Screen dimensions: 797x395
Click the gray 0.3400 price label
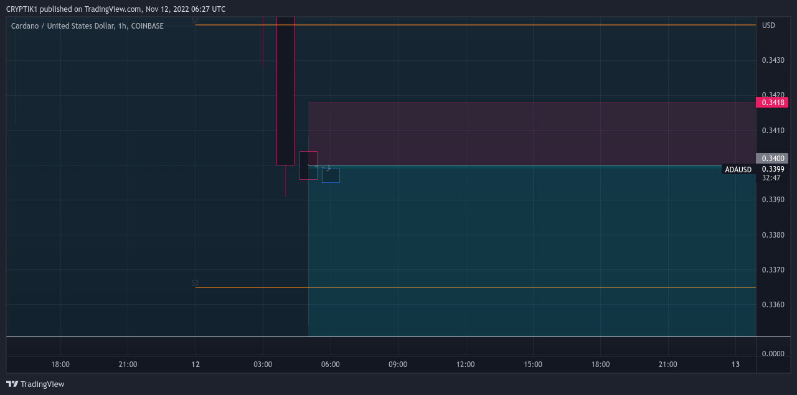coord(772,159)
